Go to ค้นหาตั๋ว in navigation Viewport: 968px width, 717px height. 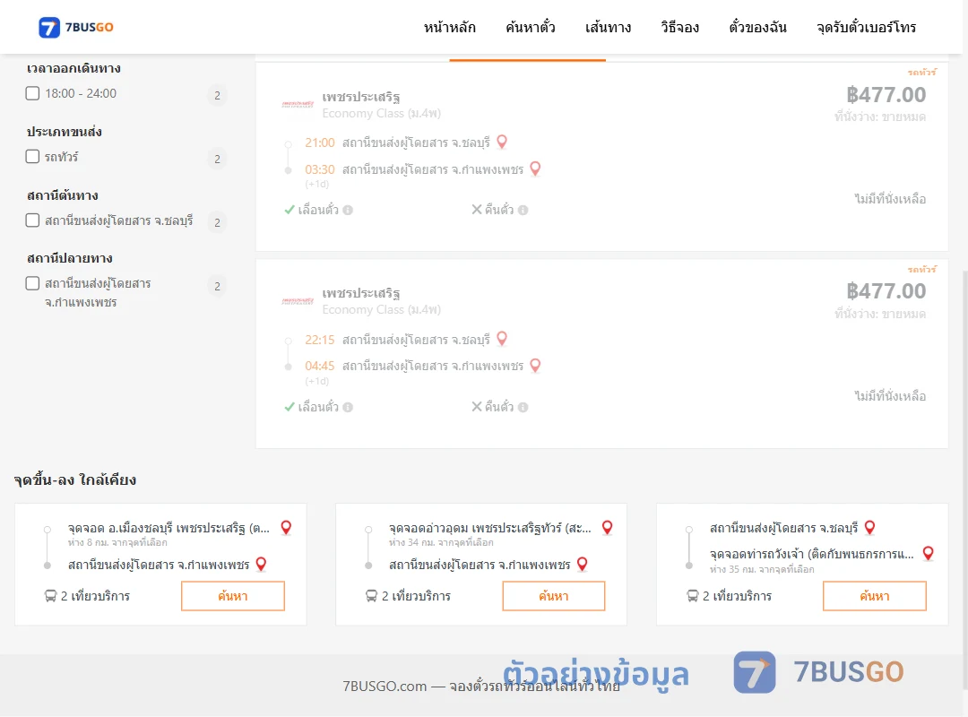[x=531, y=27]
